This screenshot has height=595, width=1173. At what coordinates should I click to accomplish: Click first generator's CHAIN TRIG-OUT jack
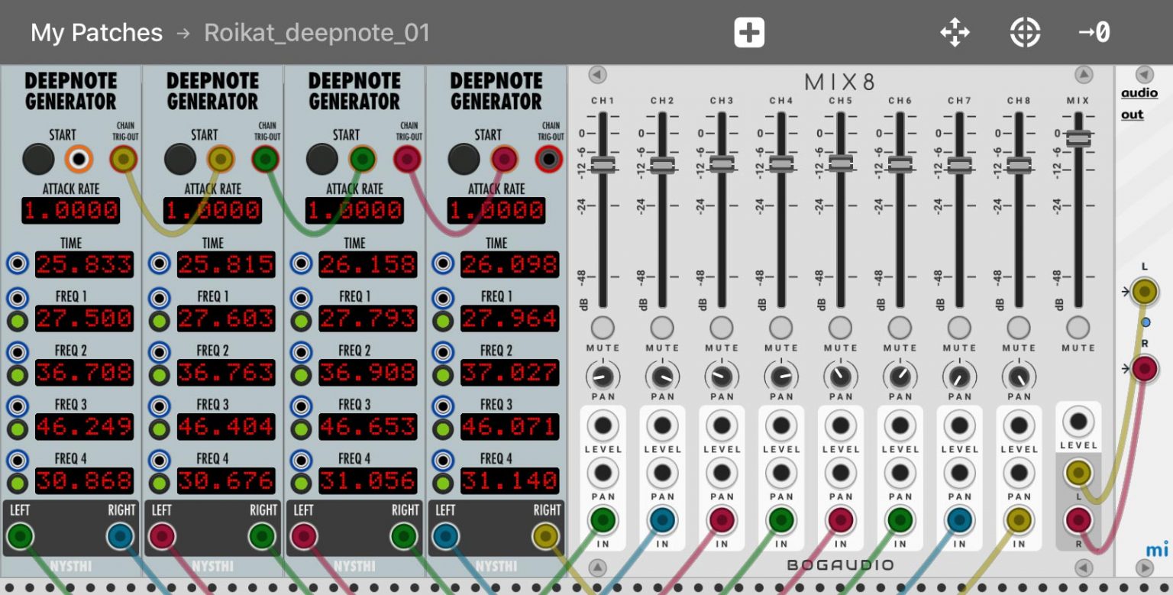pyautogui.click(x=124, y=159)
